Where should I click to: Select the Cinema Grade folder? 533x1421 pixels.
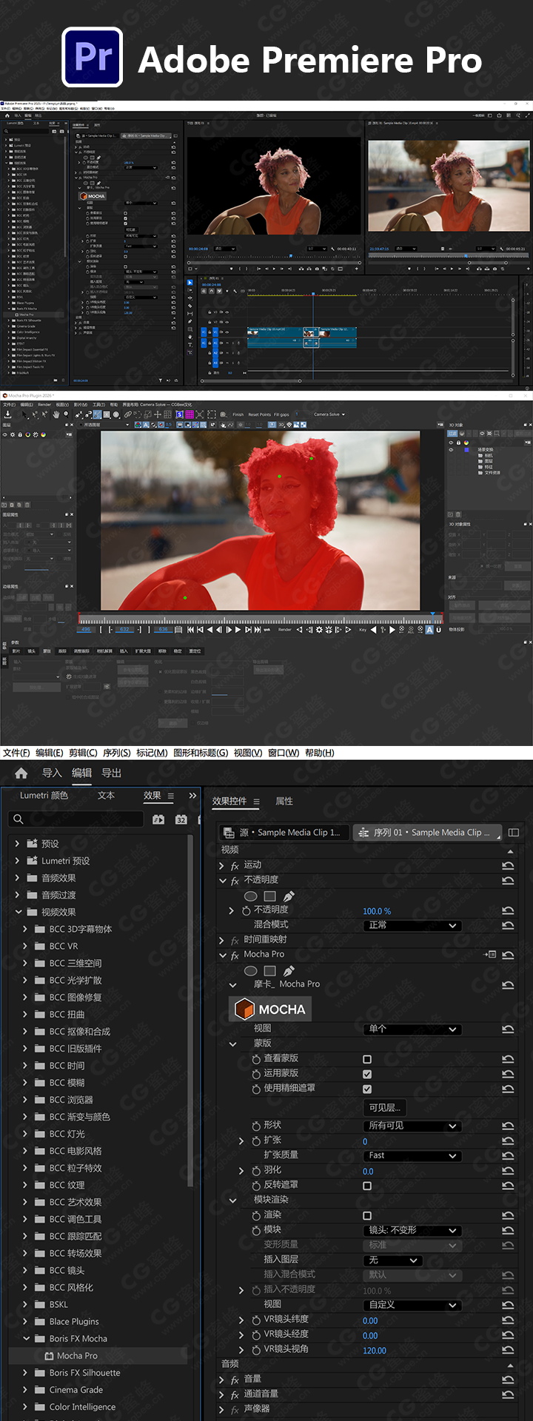[76, 1390]
